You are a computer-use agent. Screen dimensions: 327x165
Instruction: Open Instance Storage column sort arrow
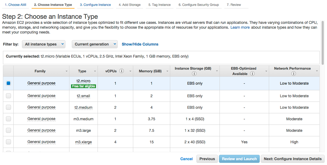[x=217, y=71]
